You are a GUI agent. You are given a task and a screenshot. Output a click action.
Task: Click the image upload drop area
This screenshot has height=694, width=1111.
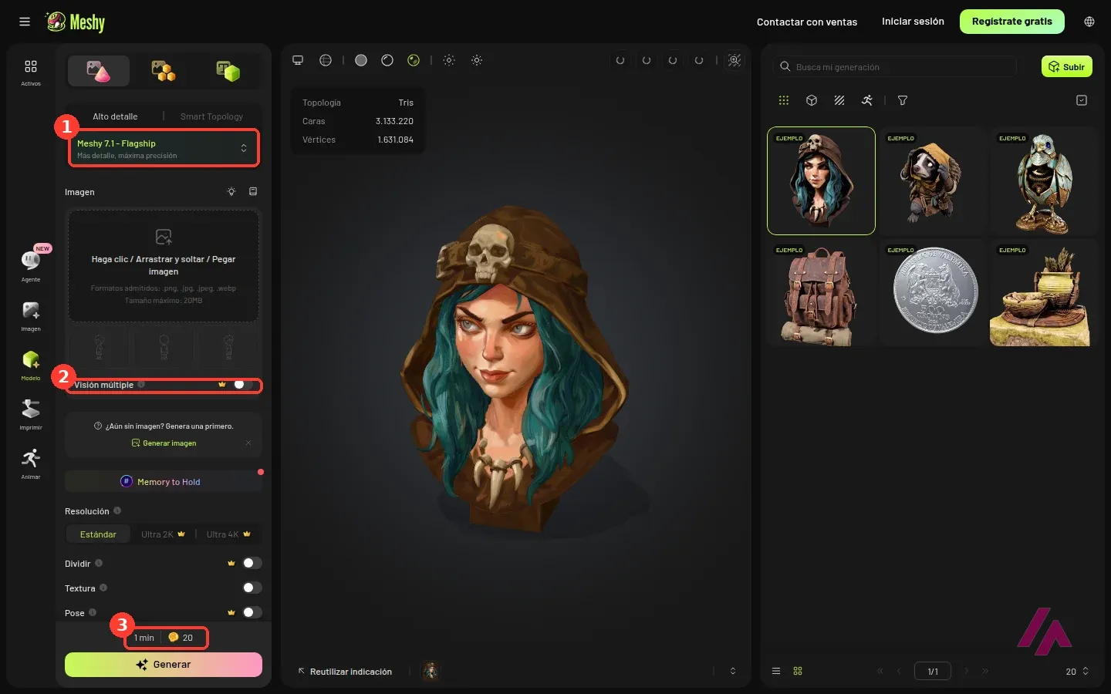pyautogui.click(x=164, y=266)
